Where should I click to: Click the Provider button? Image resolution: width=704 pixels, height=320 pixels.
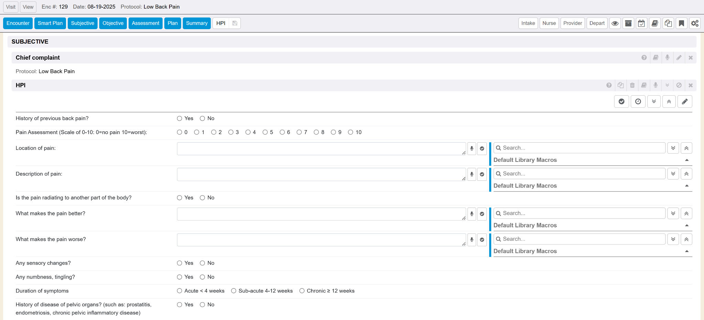(x=572, y=23)
